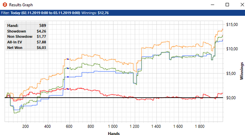Click the $0,00 winnings axis label

pyautogui.click(x=231, y=98)
